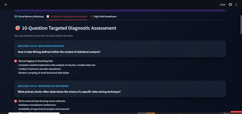Select 'Random sampling of small structured data tables'

click(42, 73)
